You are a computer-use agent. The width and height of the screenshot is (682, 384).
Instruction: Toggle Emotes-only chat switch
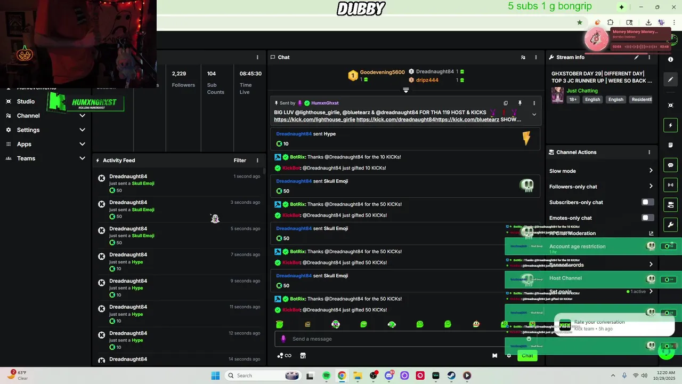[x=647, y=218]
